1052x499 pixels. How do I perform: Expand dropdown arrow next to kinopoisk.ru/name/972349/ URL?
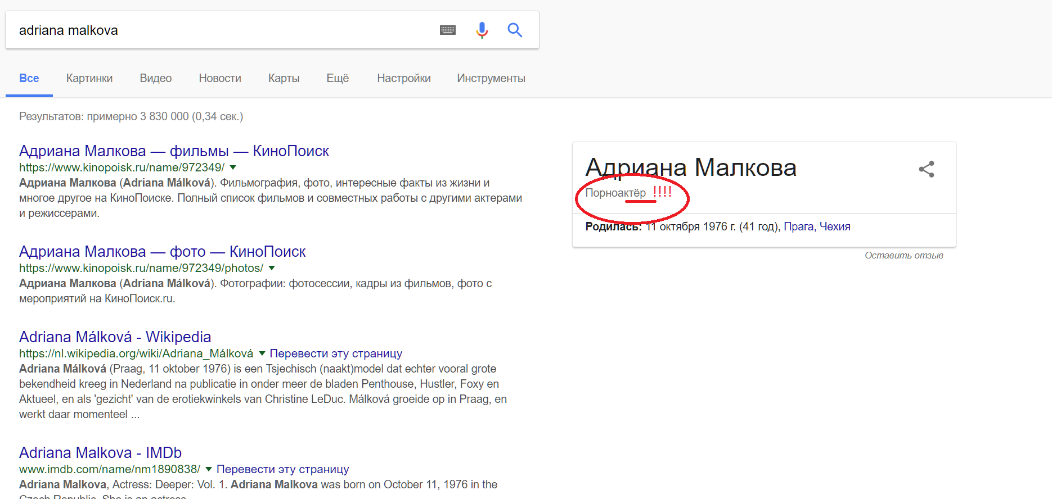(233, 167)
